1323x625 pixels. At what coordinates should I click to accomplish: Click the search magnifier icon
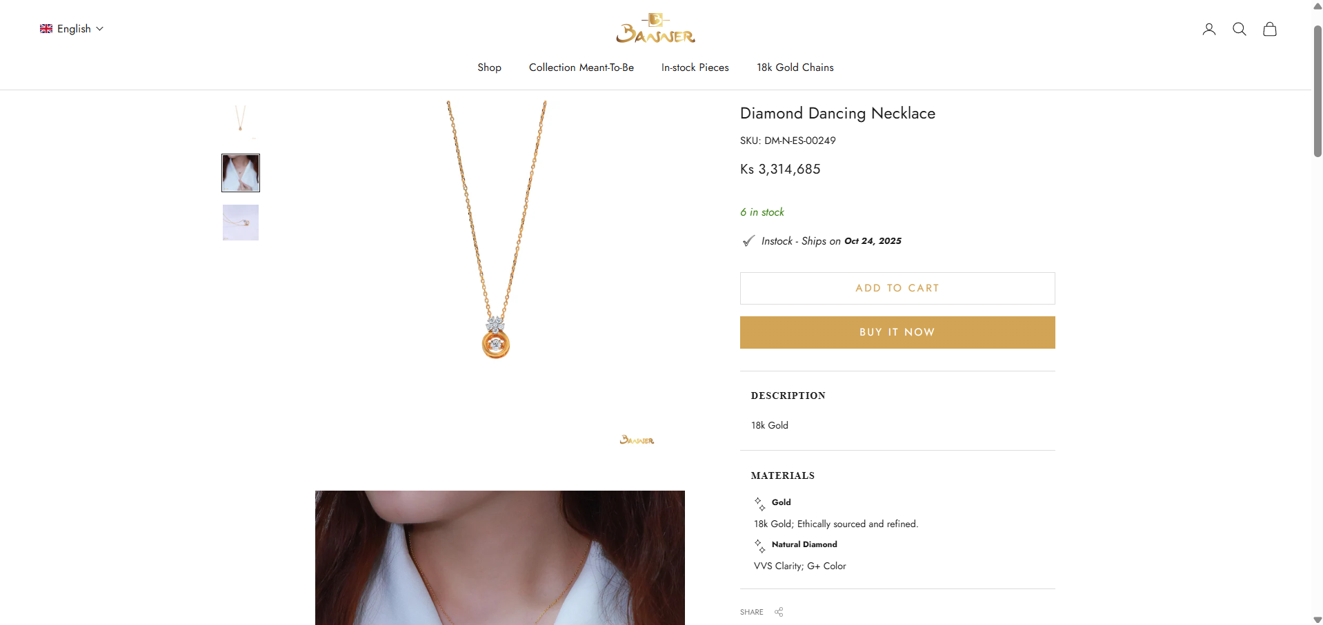point(1239,29)
